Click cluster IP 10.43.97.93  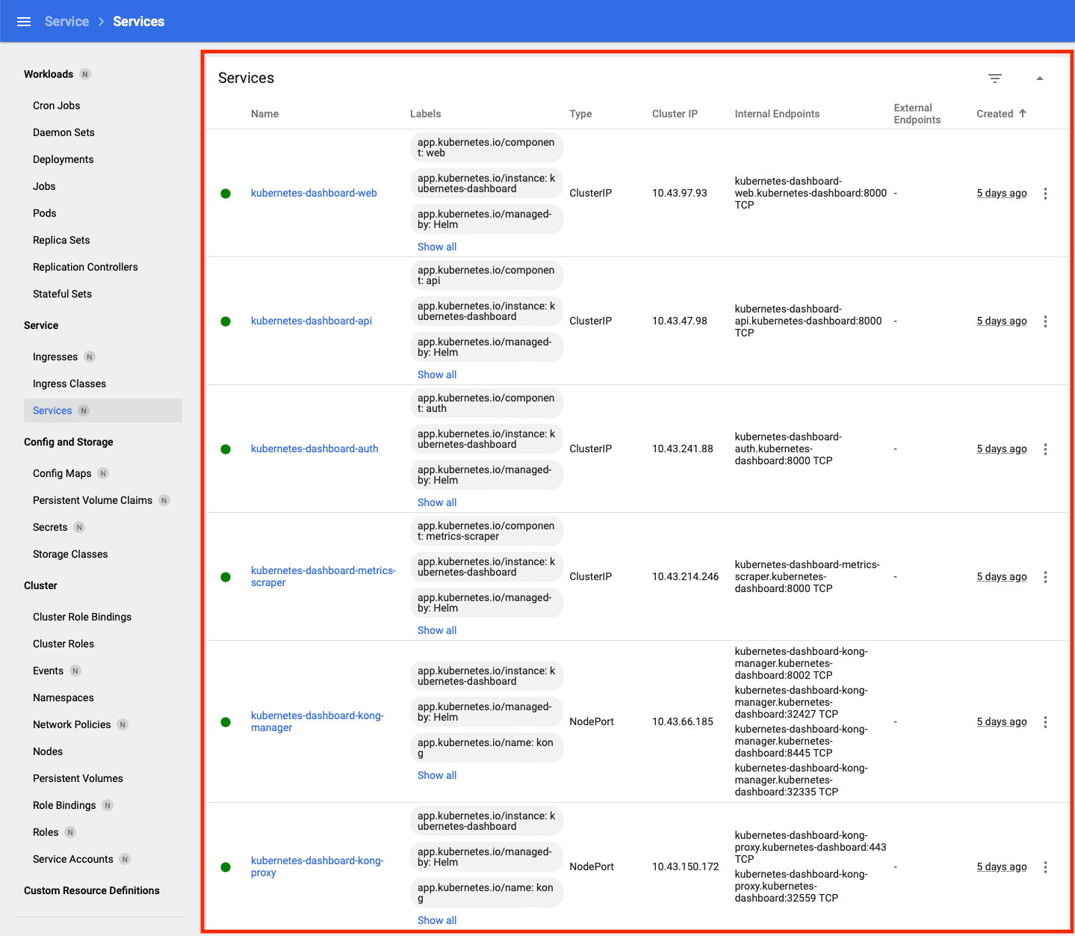pyautogui.click(x=680, y=193)
